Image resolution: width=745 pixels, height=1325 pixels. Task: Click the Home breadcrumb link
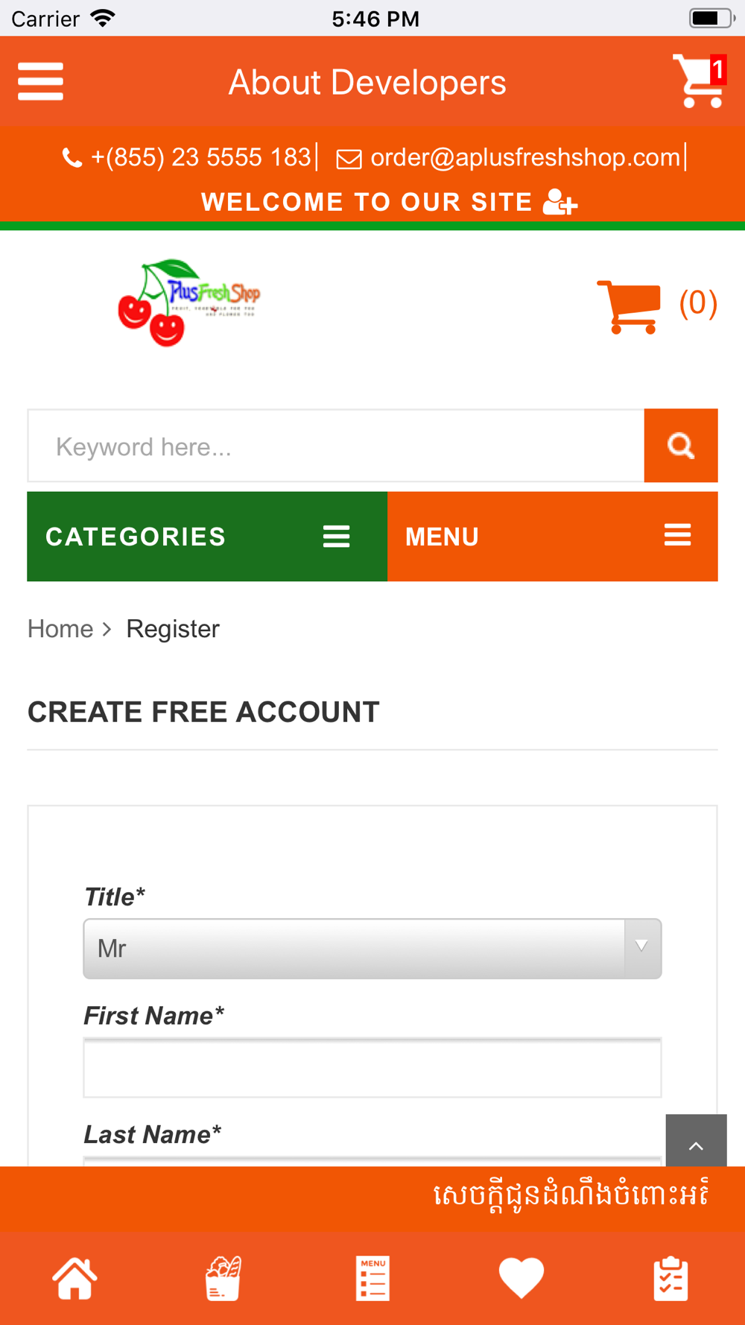(x=60, y=629)
